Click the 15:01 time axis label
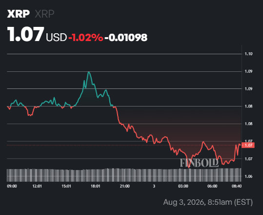263x215 pixels. (66, 186)
